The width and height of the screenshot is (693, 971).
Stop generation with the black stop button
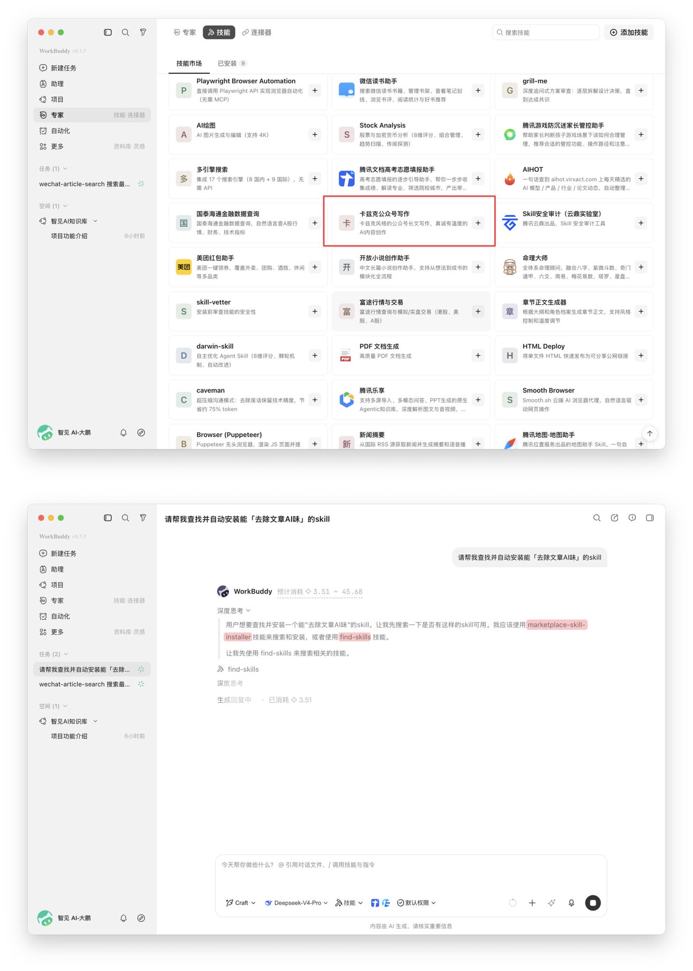point(593,903)
